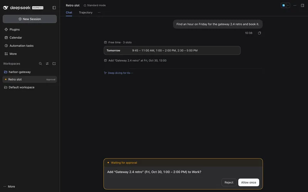This screenshot has height=192, width=308.
Task: Start a New Session
Action: point(30,19)
